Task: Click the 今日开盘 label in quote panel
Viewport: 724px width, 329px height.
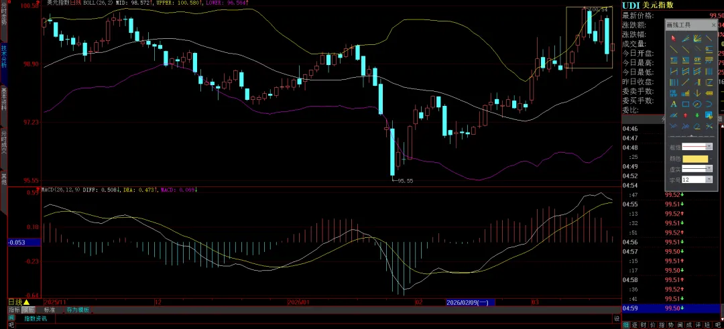Action: (638, 54)
